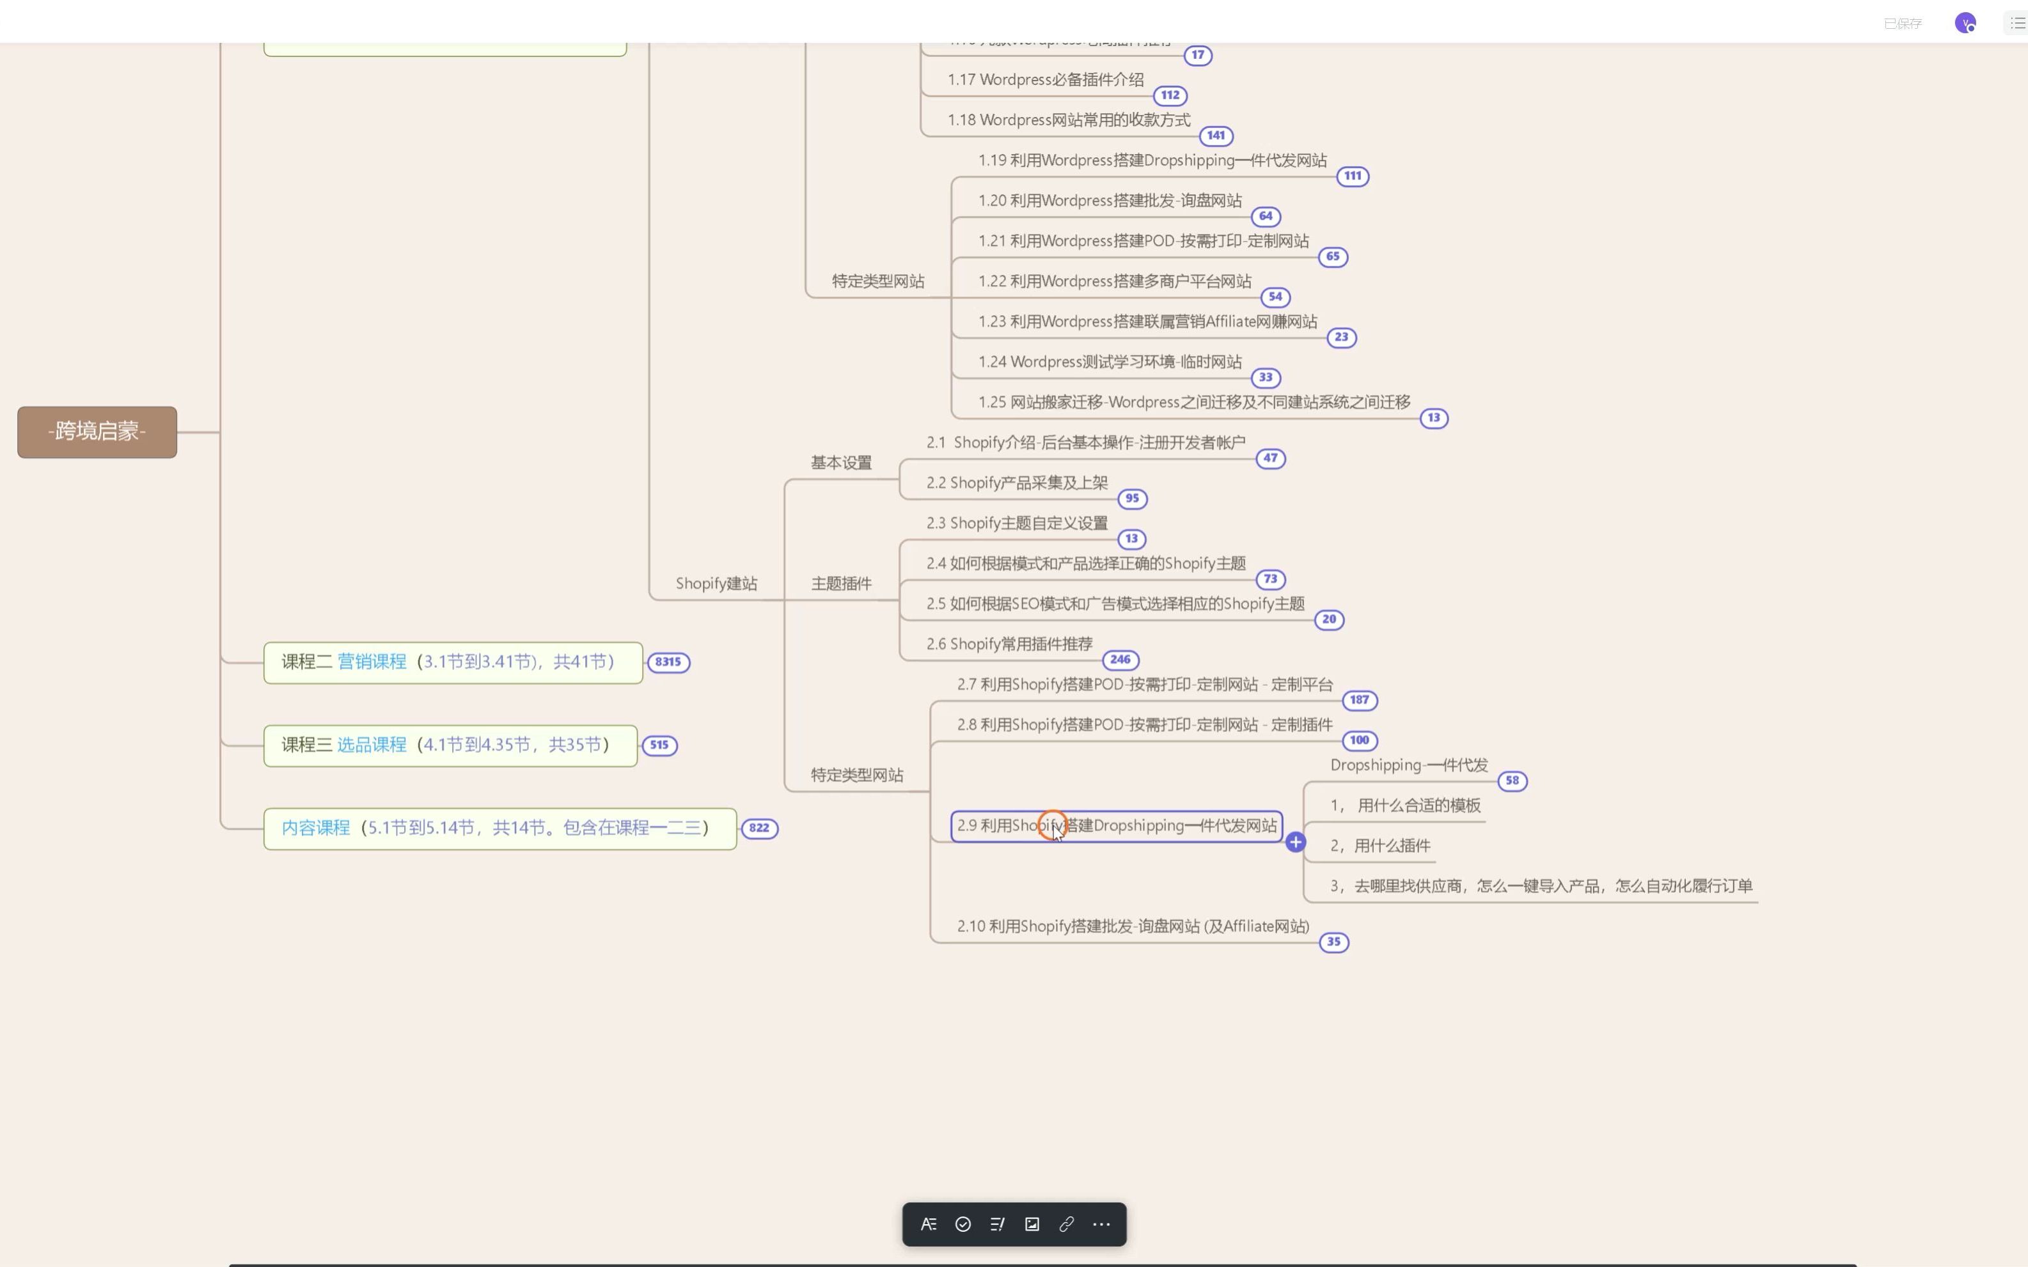Select the 课程二 营销课程 node
Image resolution: width=2028 pixels, height=1267 pixels.
click(x=453, y=662)
